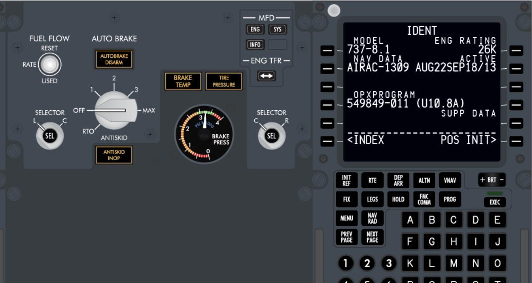Click the SUPP DATA label on display
The height and width of the screenshot is (283, 532).
pos(469,113)
